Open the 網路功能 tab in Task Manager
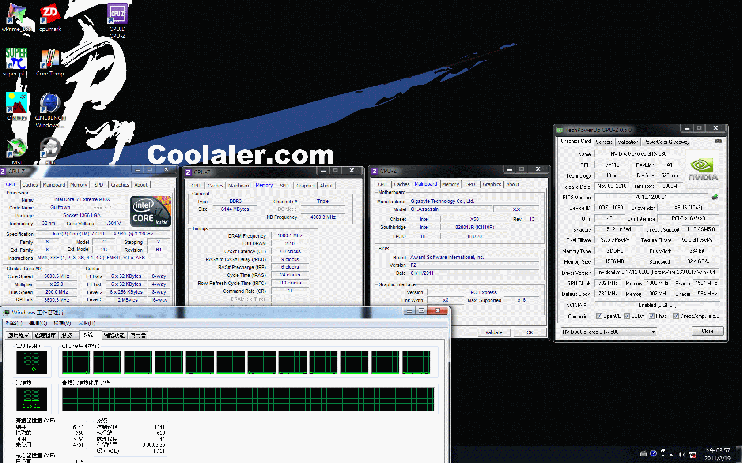The image size is (742, 463). [x=114, y=336]
